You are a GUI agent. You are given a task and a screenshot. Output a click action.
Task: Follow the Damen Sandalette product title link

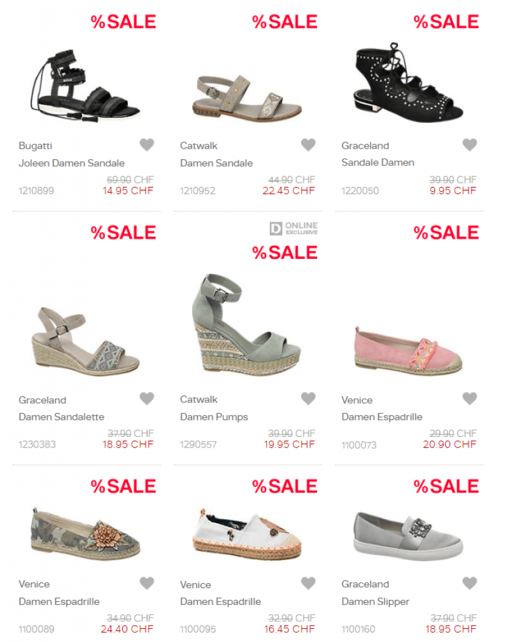[x=61, y=417]
